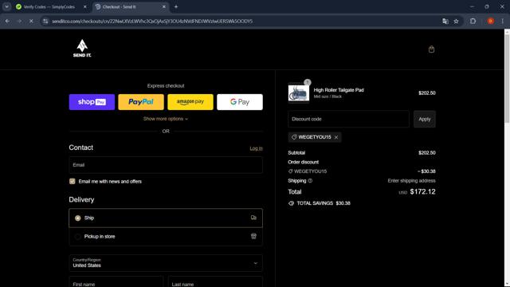Close the Verify Codes tab
This screenshot has width=510, height=287.
[85, 7]
